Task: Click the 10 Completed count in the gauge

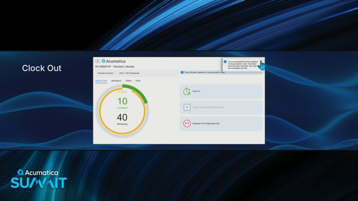Action: coord(122,102)
